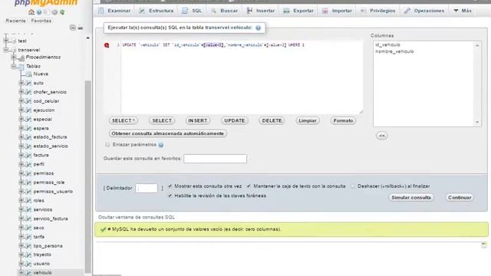This screenshot has width=491, height=276.
Task: Collapse the Tablas node
Action: tap(14, 67)
